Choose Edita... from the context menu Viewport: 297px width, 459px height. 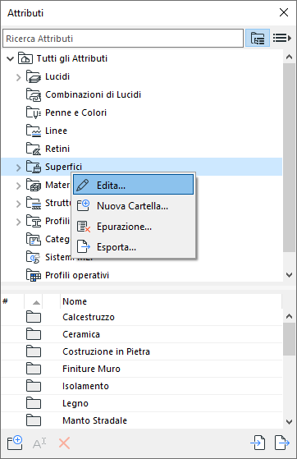coord(133,185)
